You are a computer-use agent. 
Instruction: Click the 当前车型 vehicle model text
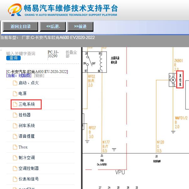click(48, 38)
